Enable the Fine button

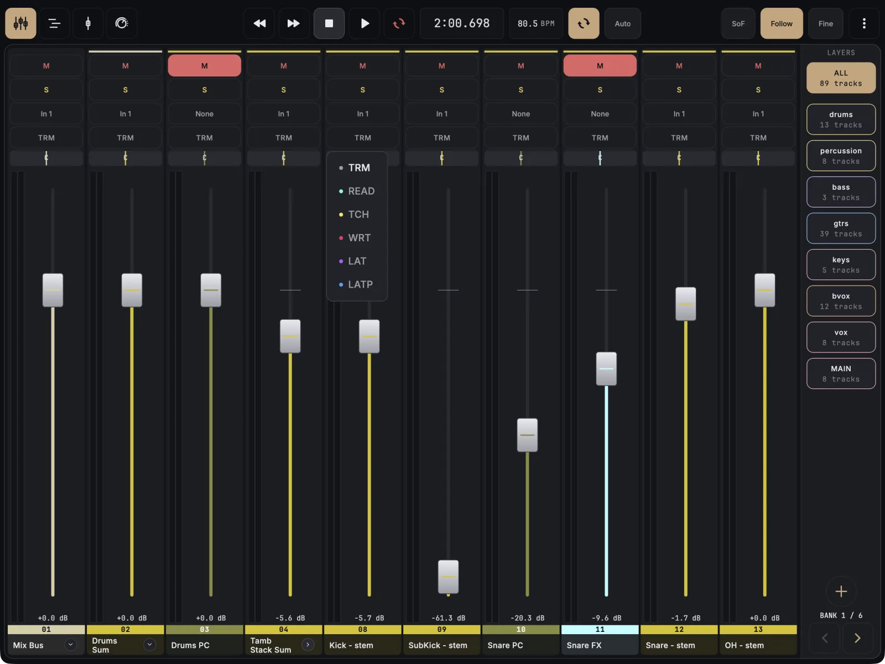click(x=826, y=23)
